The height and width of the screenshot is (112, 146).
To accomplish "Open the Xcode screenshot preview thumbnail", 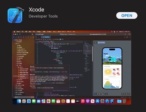I will (72, 68).
